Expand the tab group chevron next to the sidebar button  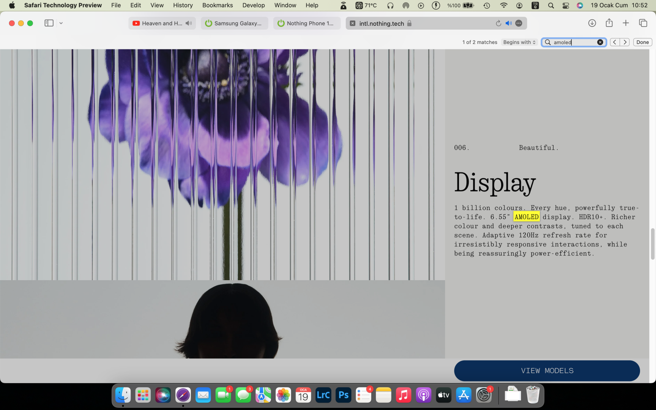tap(61, 23)
